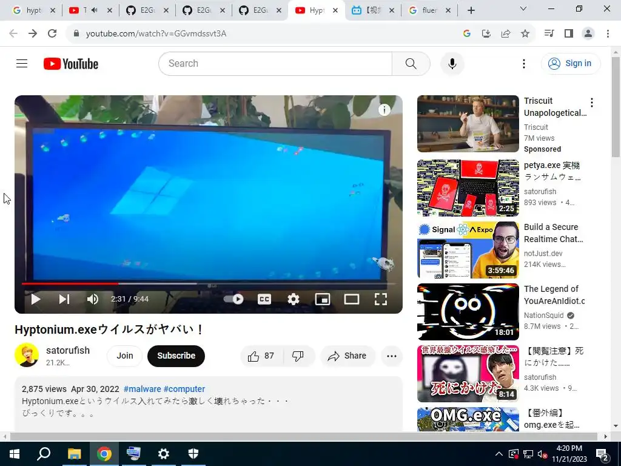The image size is (621, 466).
Task: Go to YouTube home via logo
Action: coord(71,64)
